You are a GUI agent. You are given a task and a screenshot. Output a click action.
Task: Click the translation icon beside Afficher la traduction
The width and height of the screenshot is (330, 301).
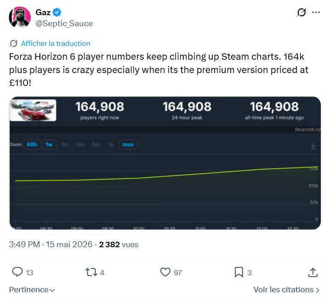(13, 43)
